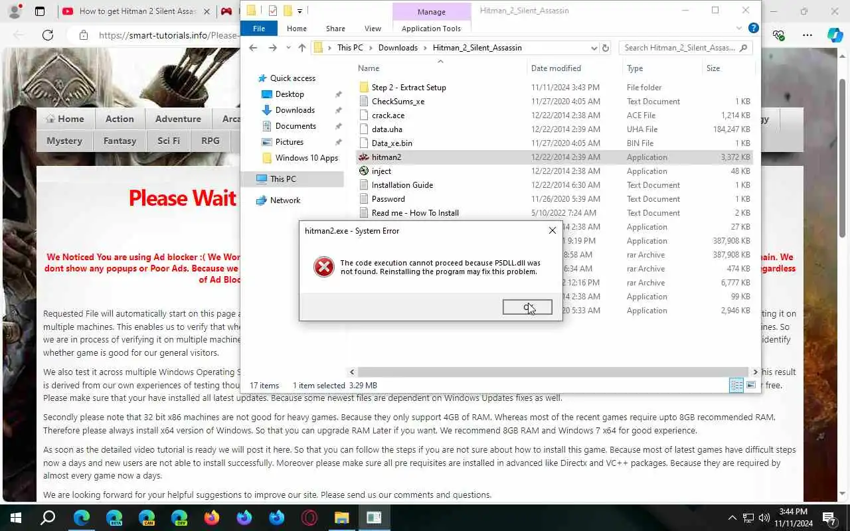Open Windows 10 Apps folder in sidebar

pyautogui.click(x=306, y=158)
